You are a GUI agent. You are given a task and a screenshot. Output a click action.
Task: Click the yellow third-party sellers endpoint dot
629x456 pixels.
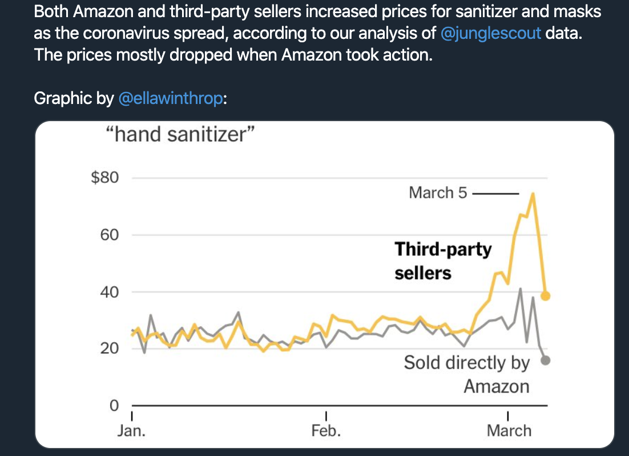(545, 296)
